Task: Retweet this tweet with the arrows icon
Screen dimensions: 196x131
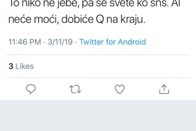Action: click(75, 89)
